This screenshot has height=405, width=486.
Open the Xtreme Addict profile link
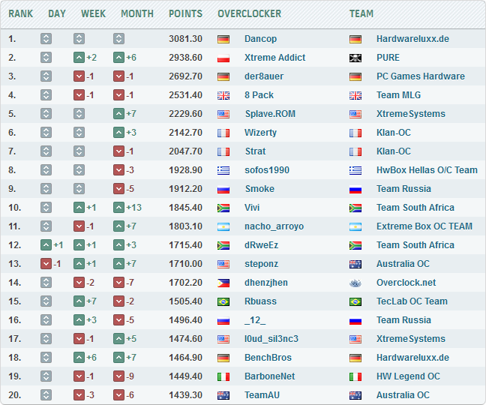[x=275, y=58]
